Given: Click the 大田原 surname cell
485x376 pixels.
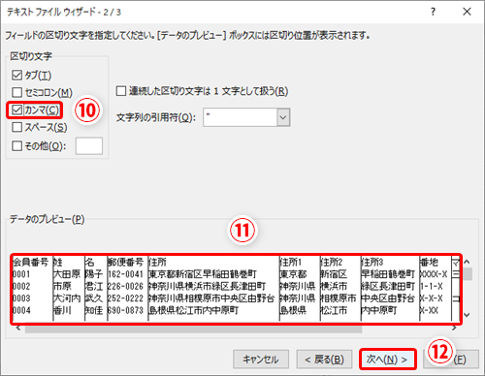Looking at the screenshot, I should point(67,274).
